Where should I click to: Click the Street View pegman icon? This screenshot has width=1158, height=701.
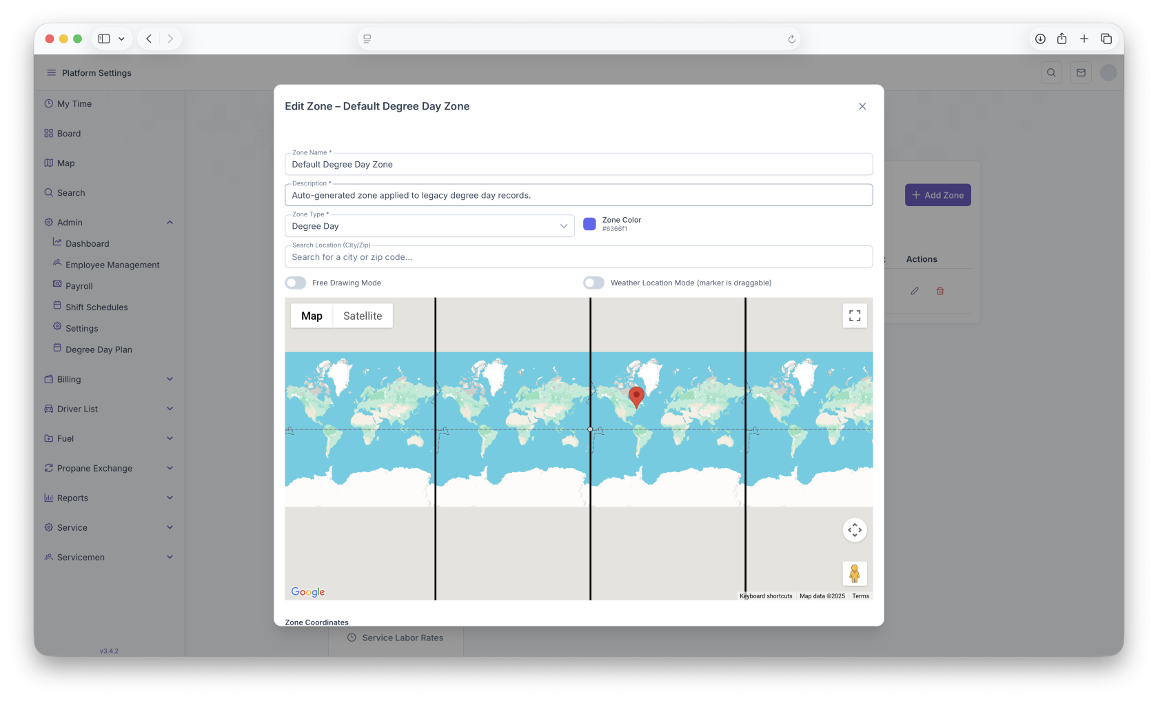(x=855, y=573)
